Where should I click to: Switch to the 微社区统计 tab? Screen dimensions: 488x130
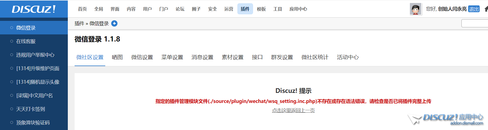pyautogui.click(x=315, y=57)
